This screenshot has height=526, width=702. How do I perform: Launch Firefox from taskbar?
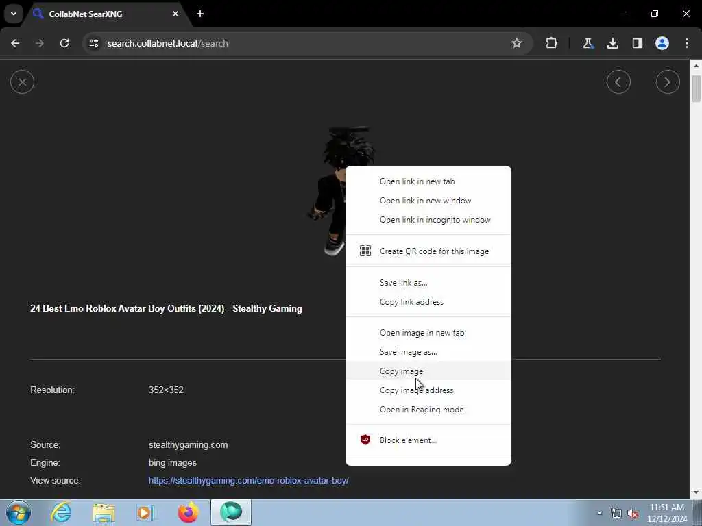(189, 512)
